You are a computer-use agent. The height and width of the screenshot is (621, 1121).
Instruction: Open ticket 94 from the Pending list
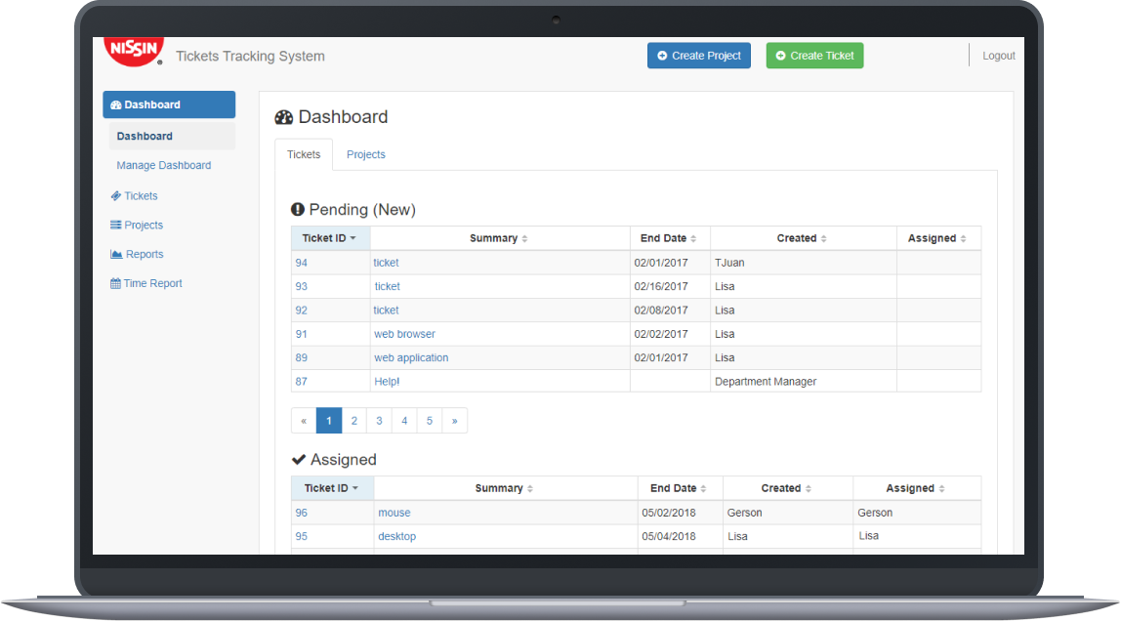point(301,263)
